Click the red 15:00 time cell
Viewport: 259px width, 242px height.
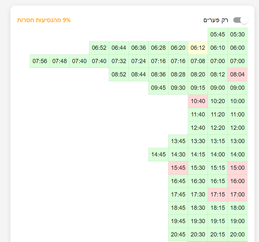[237, 168]
